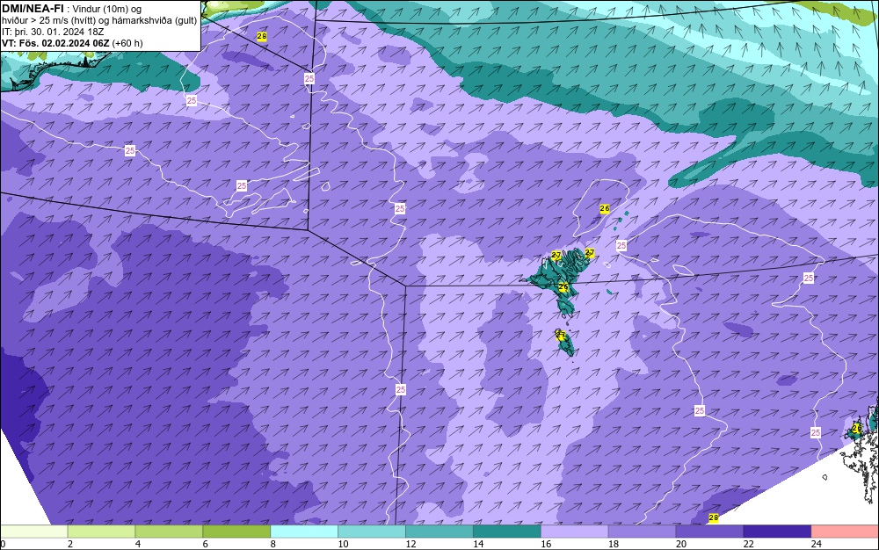Click the yellow 26 marker over Shetland

(856, 429)
